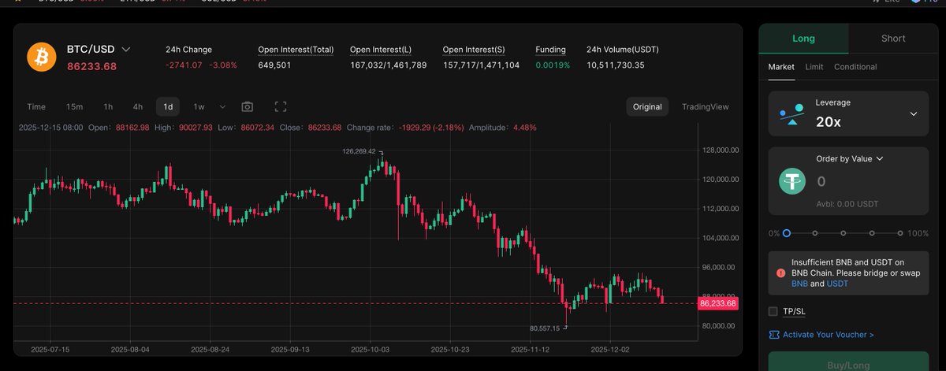The width and height of the screenshot is (946, 371).
Task: Select the 1d interval
Action: pos(168,106)
